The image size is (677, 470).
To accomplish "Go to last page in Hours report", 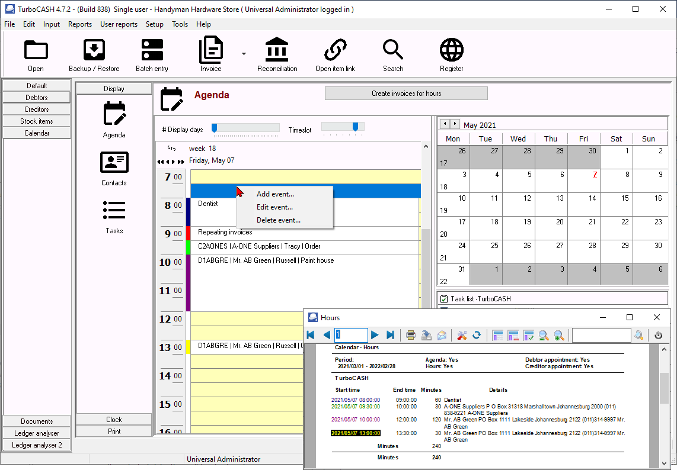I will 390,336.
